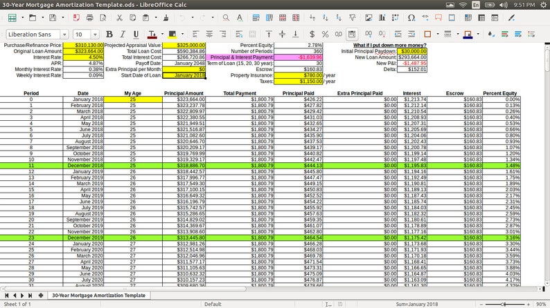
Task: Click zoom in plus button
Action: (x=529, y=305)
